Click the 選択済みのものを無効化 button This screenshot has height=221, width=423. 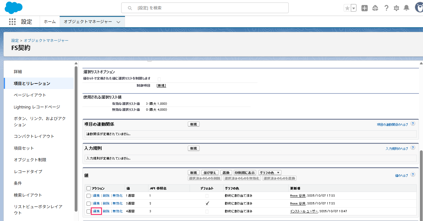pos(242,178)
